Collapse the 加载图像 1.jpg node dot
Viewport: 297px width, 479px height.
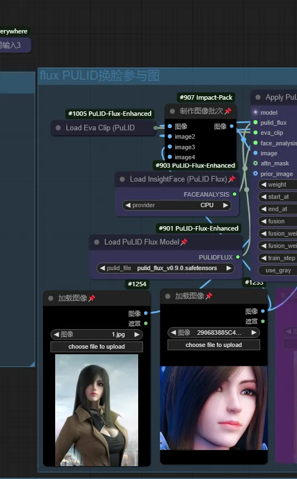pos(51,298)
